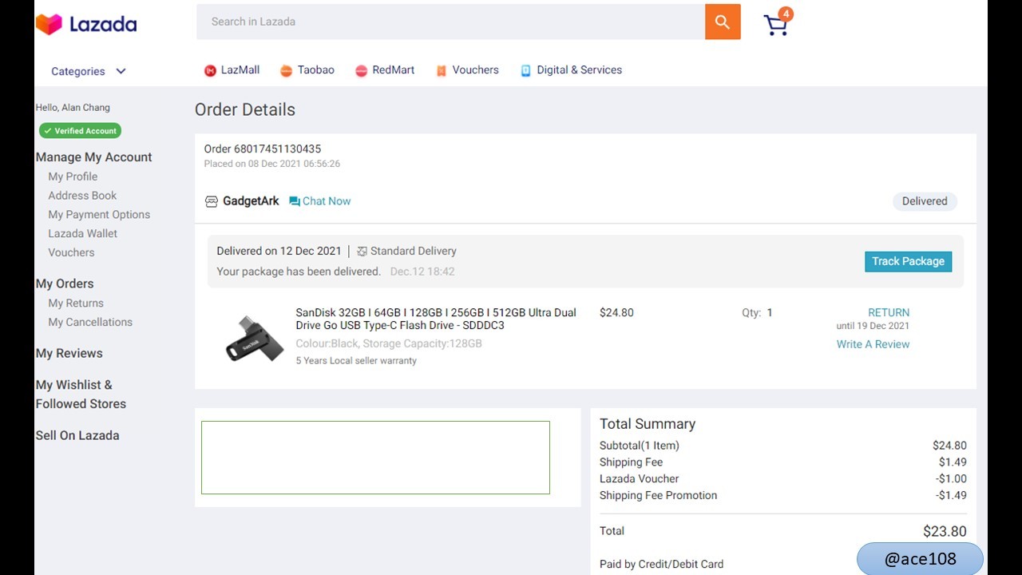Image resolution: width=1022 pixels, height=575 pixels.
Task: Open the shopping cart icon
Action: (776, 25)
